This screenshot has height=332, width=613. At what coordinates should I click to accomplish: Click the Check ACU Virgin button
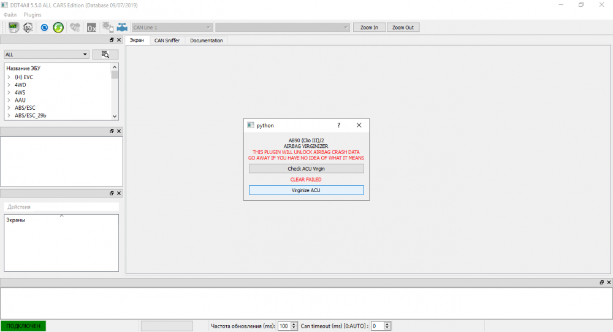[306, 169]
